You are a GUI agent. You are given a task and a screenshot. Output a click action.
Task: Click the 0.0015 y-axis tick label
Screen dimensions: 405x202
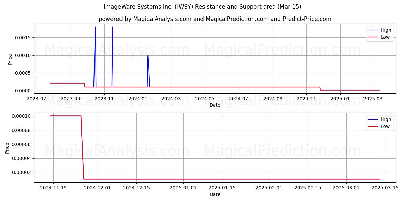point(23,37)
